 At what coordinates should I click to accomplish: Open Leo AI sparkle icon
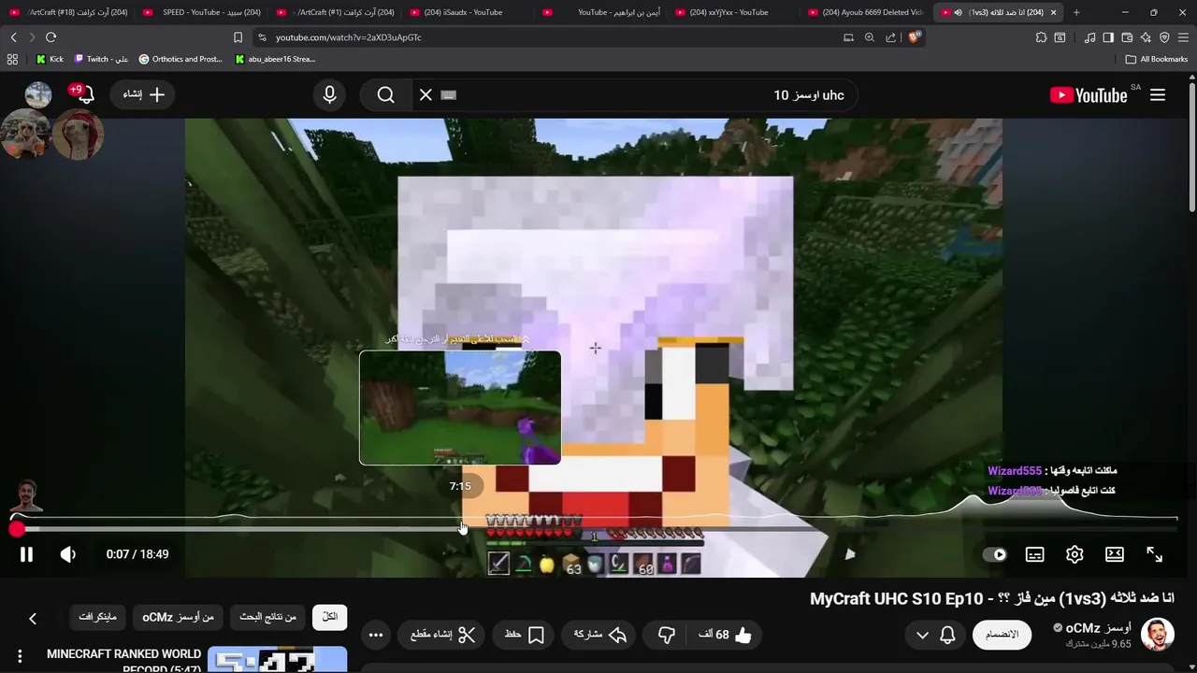[x=1146, y=37]
